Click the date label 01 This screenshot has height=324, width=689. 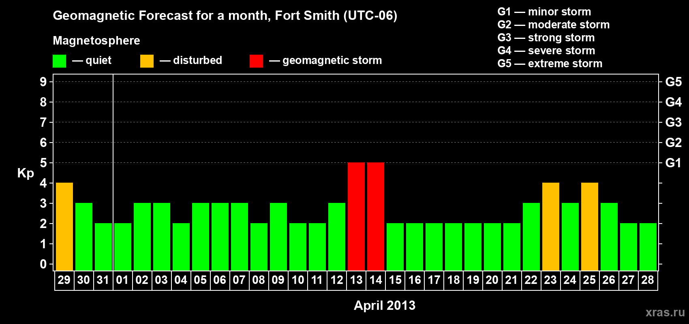(122, 280)
